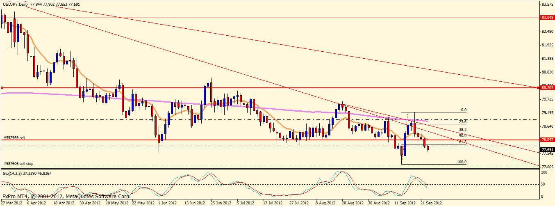Click the #587606 sell stop label

(18, 163)
